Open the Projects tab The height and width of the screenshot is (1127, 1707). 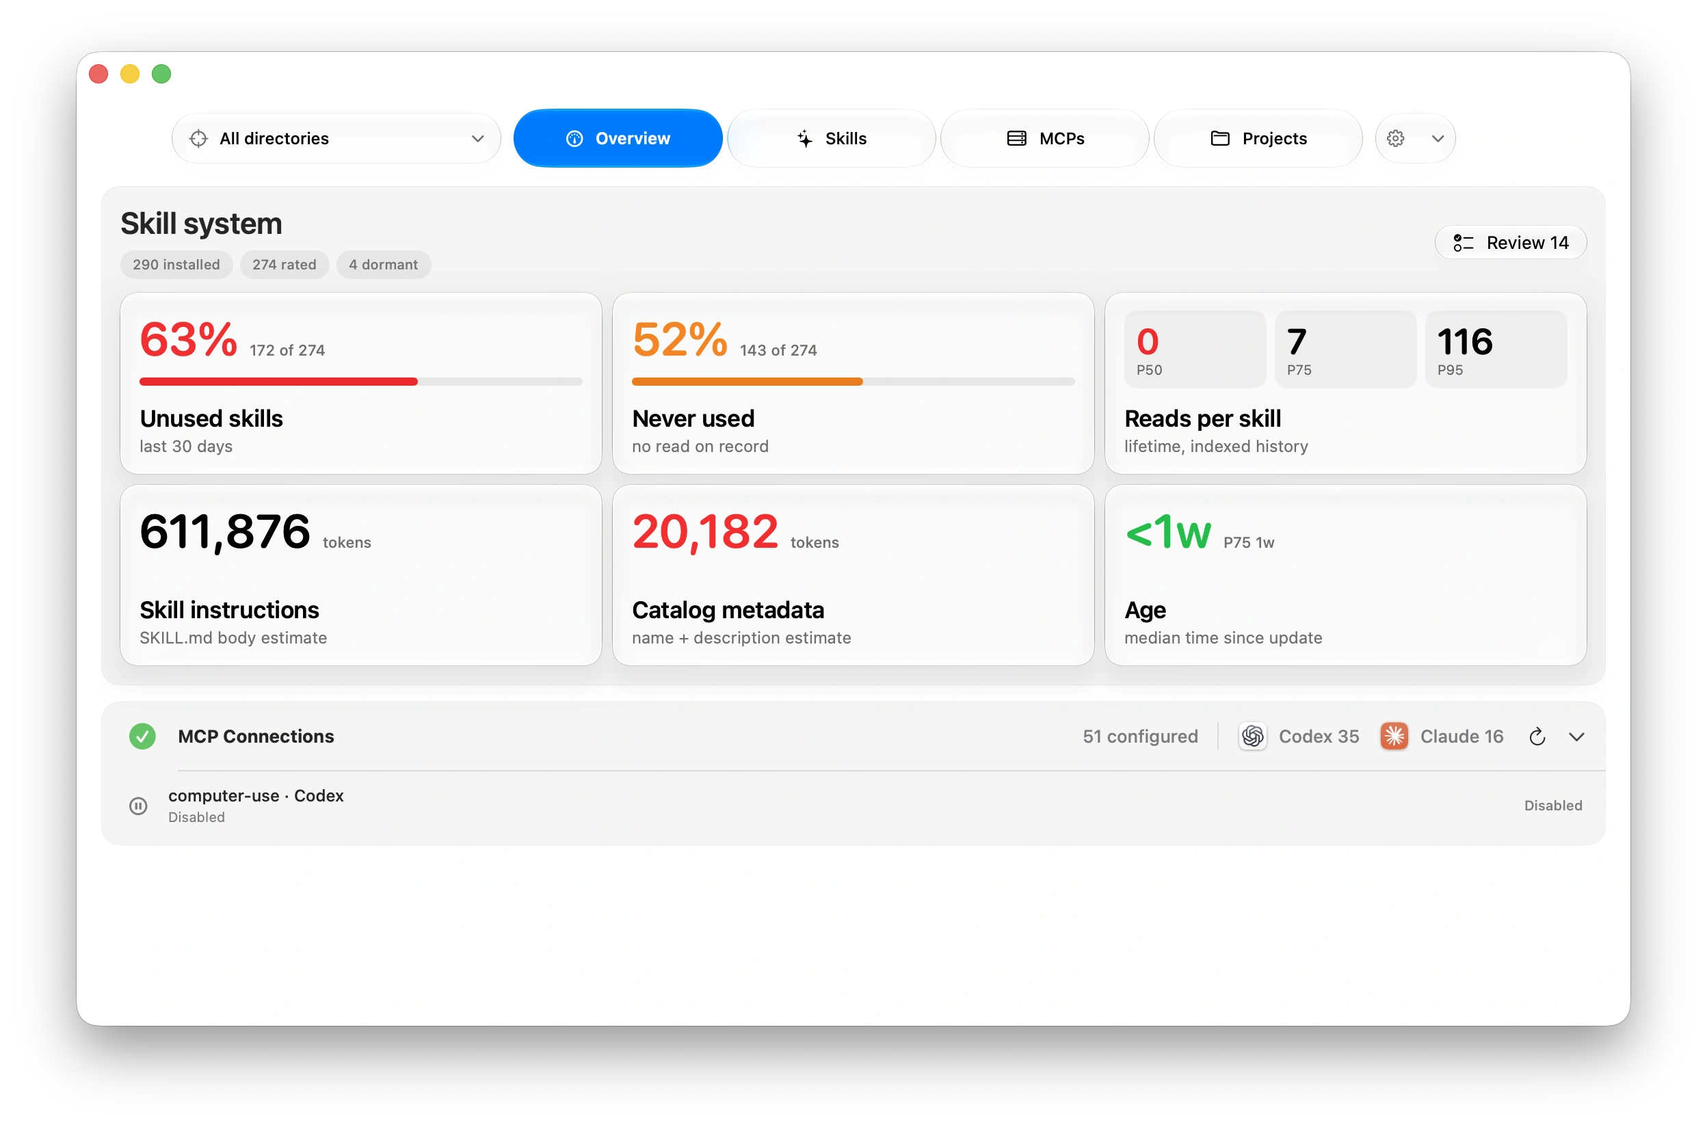coord(1258,138)
